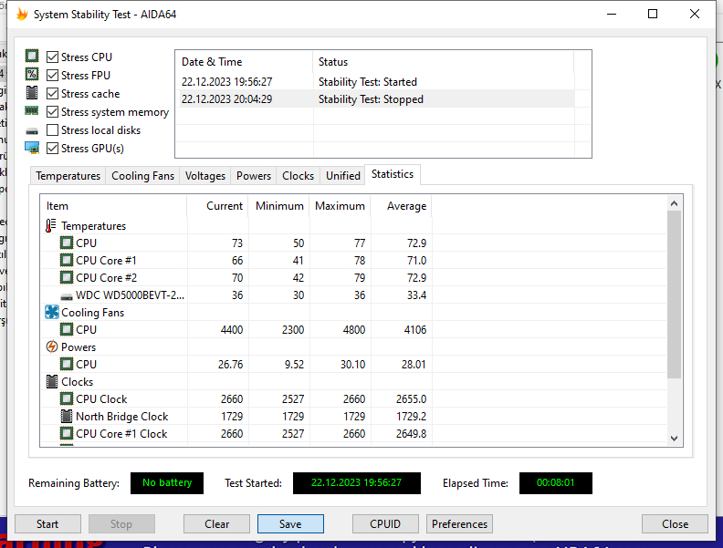This screenshot has height=548, width=723.
Task: Open Preferences
Action: click(460, 524)
